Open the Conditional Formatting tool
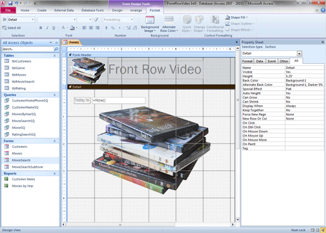The width and height of the screenshot is (326, 233). click(x=215, y=24)
